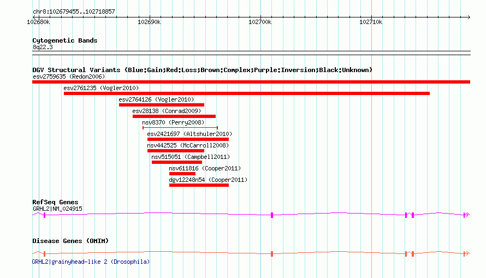Click the magenta GRHL2 exon near 102701k

(x=272, y=215)
